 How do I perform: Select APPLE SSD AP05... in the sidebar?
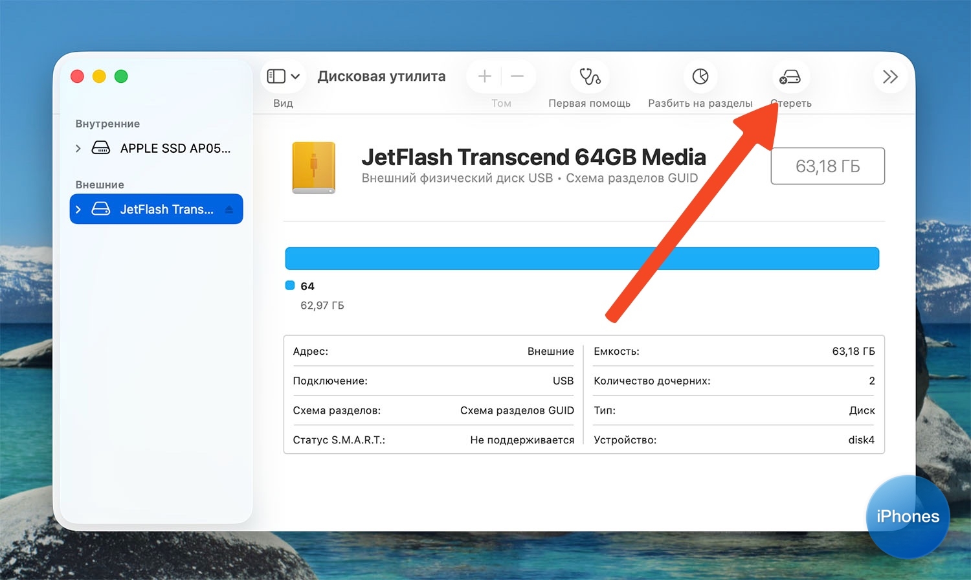(156, 148)
